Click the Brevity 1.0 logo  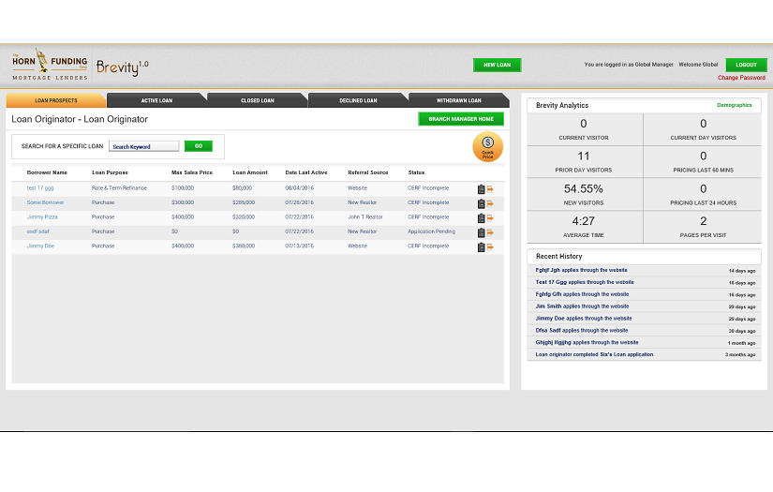(x=122, y=67)
